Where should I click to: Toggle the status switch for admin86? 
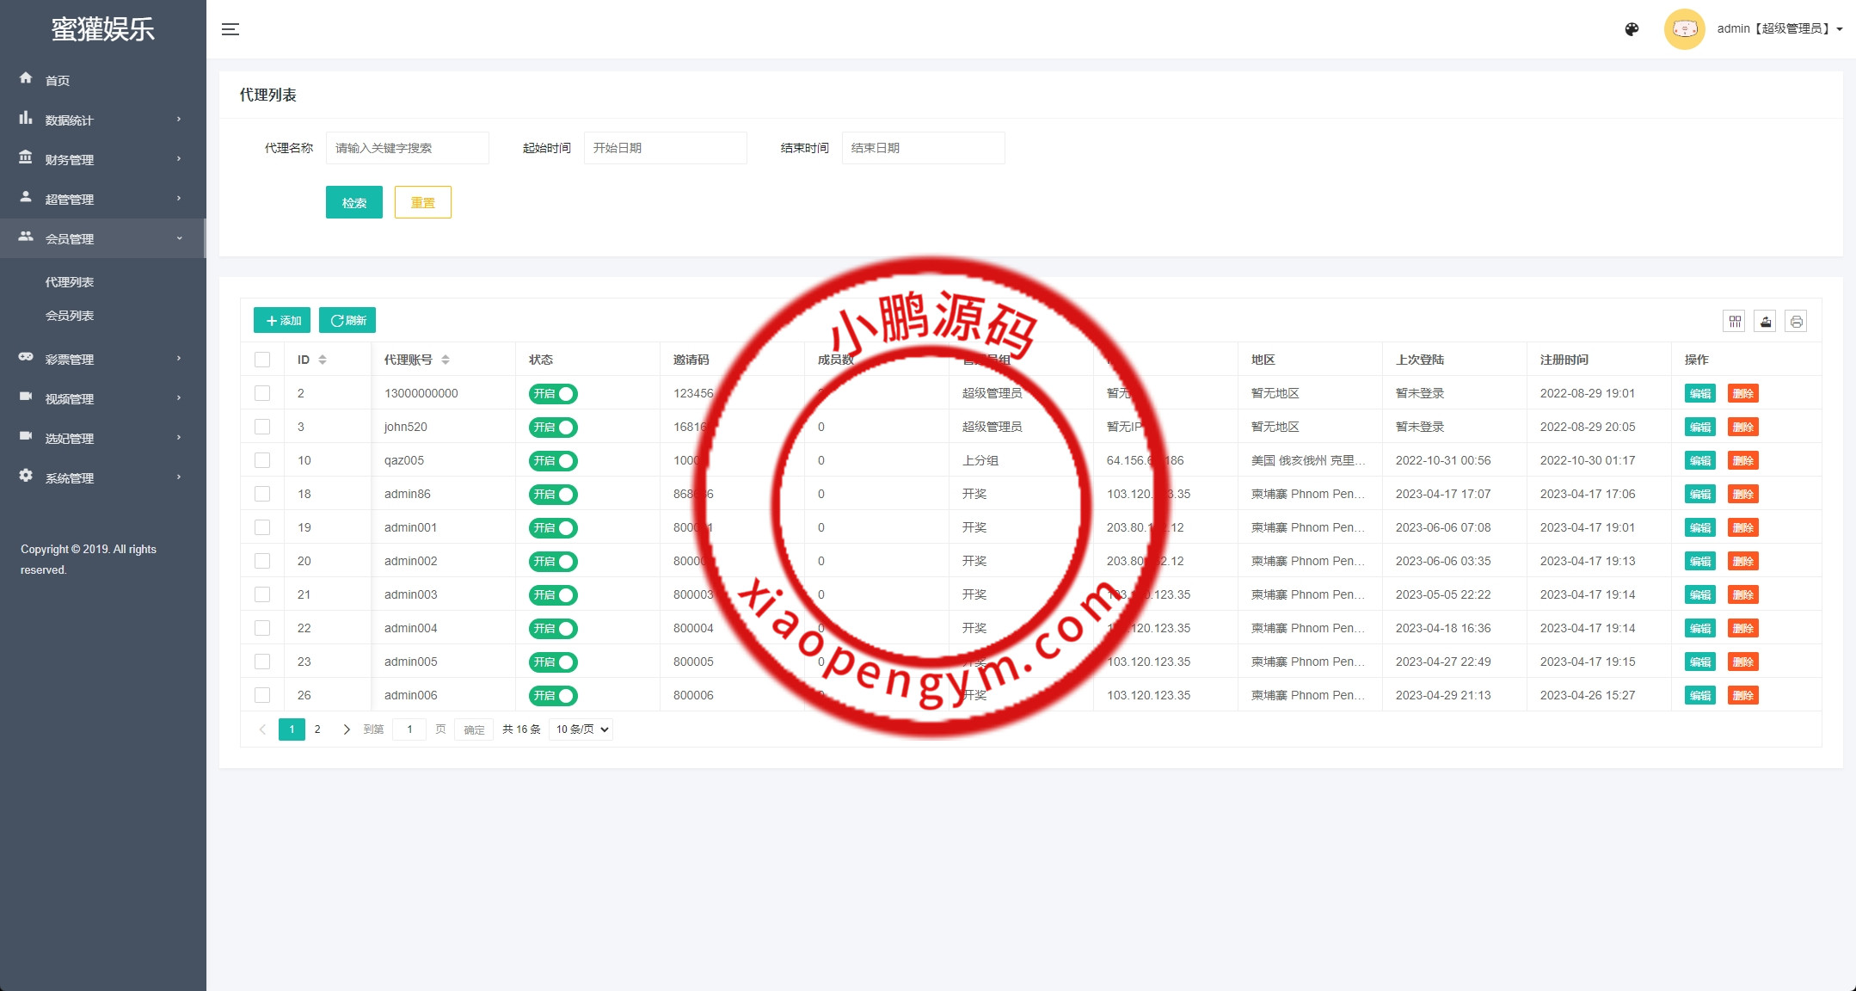(553, 495)
